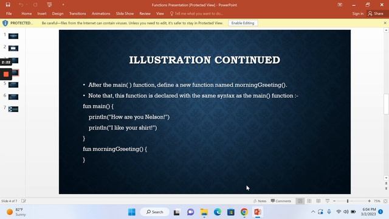Image resolution: width=389 pixels, height=219 pixels.
Task: Click the vertical scrollbar down arrow
Action: [386, 178]
